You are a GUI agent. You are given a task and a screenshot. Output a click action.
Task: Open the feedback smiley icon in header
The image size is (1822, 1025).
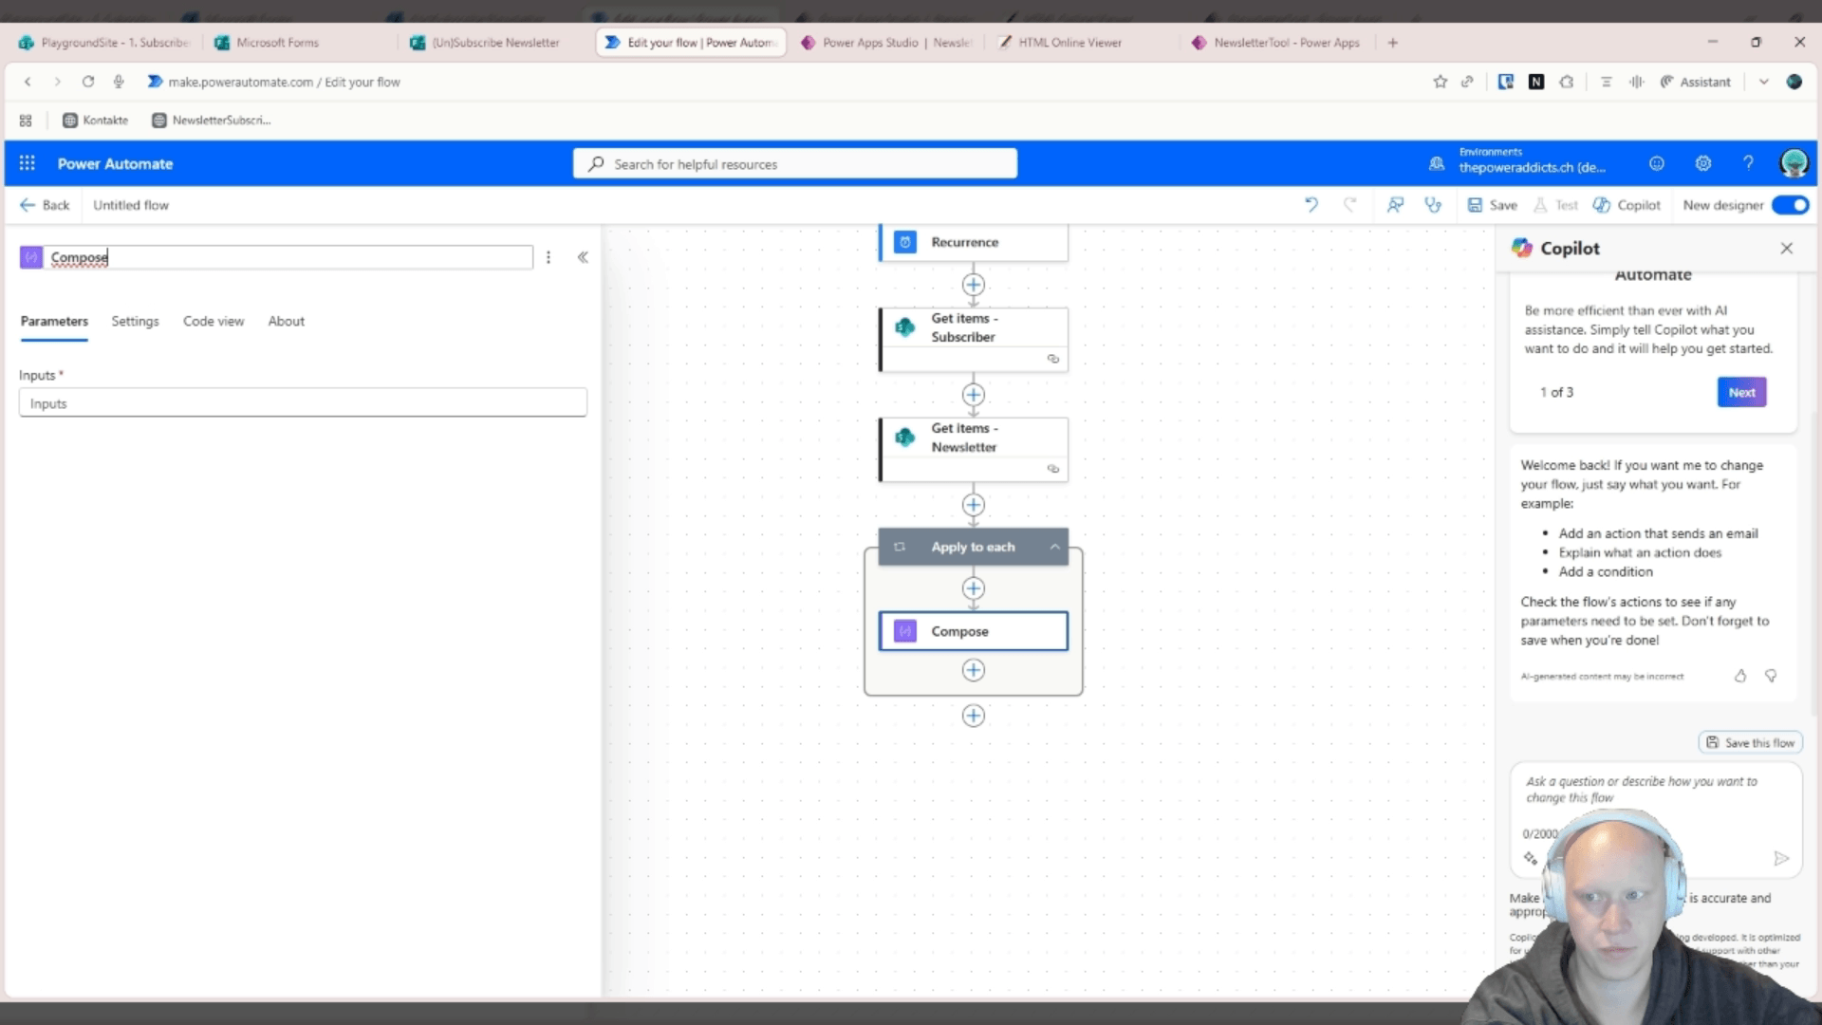tap(1657, 163)
